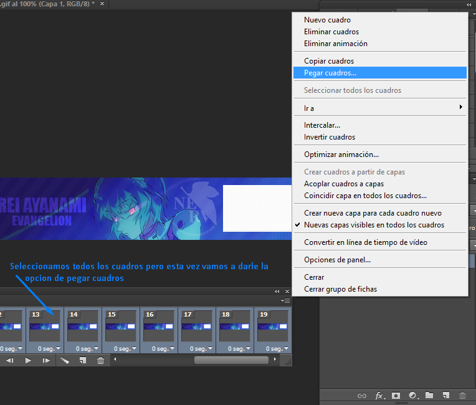Image resolution: width=476 pixels, height=405 pixels.
Task: Click the tween frames icon
Action: click(65, 360)
